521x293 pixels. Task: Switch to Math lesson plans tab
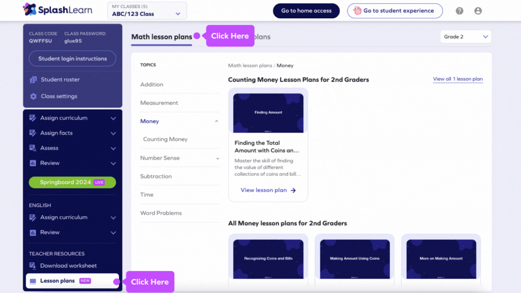161,37
